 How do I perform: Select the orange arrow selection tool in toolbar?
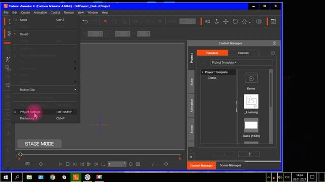click(x=106, y=21)
